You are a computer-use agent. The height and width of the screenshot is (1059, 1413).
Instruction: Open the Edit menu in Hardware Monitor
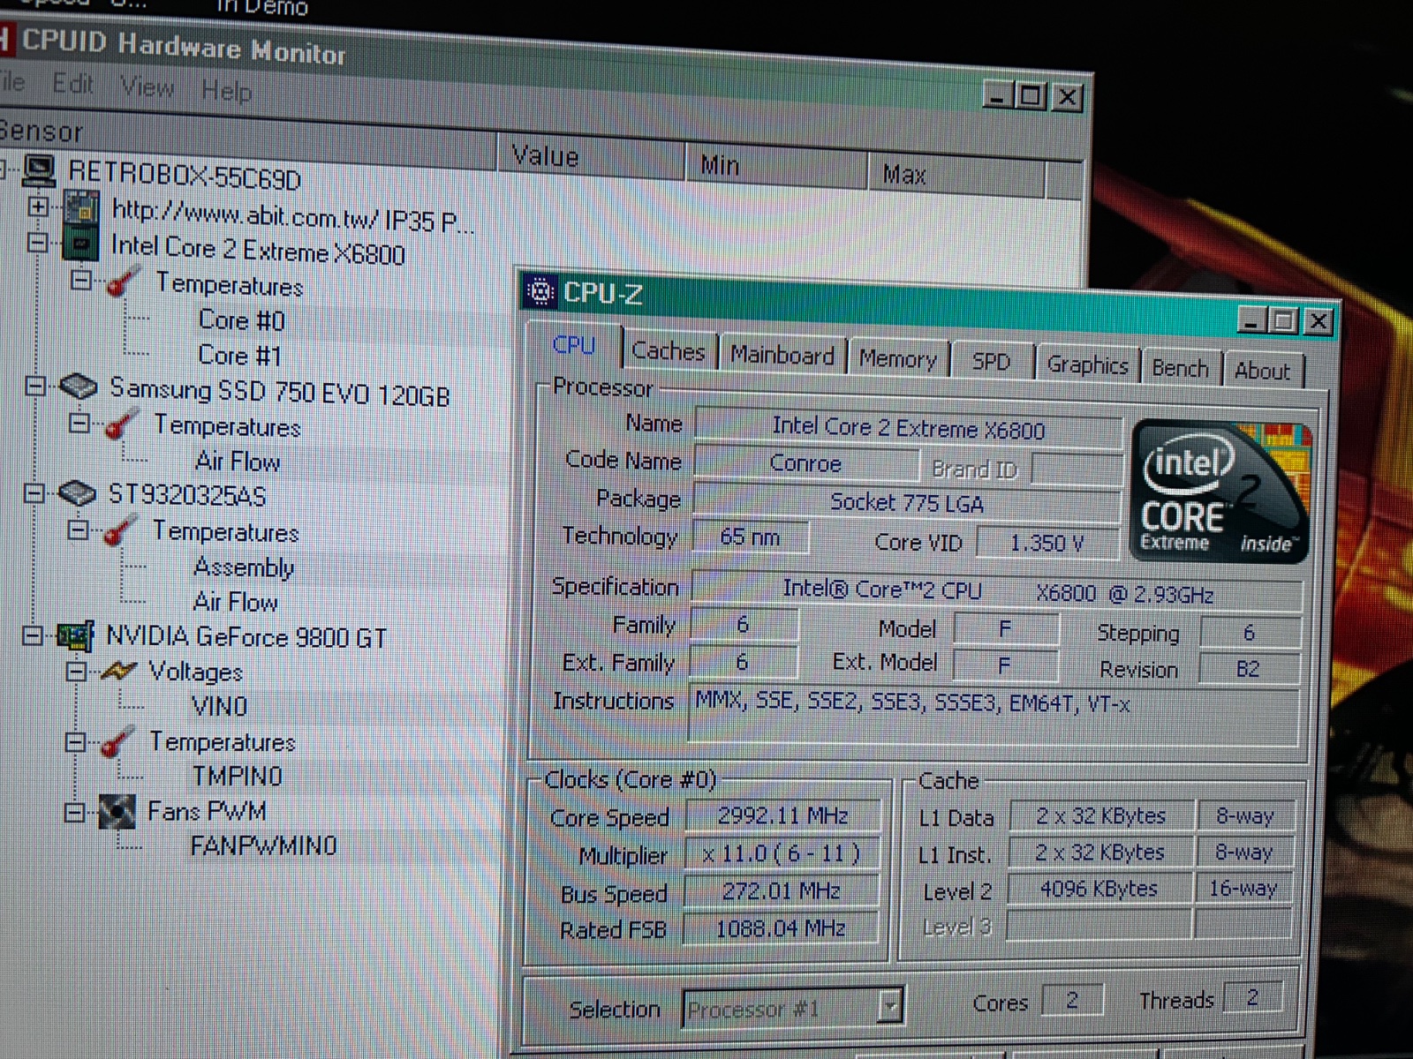pos(72,84)
